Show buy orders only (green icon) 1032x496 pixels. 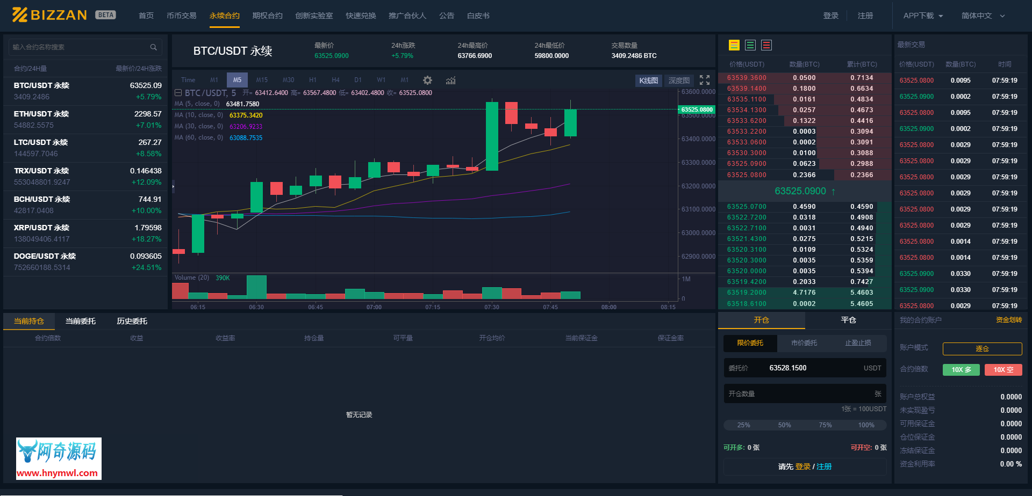[750, 46]
